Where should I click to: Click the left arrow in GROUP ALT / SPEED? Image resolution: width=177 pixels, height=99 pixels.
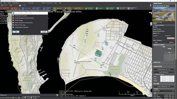tap(153, 47)
